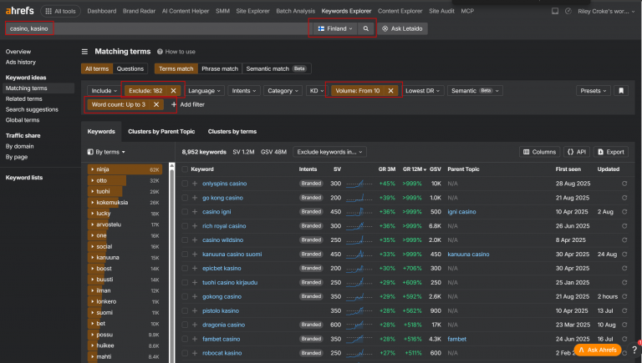Image resolution: width=642 pixels, height=363 pixels.
Task: Remove the Word count: Up to 3 filter
Action: 156,104
